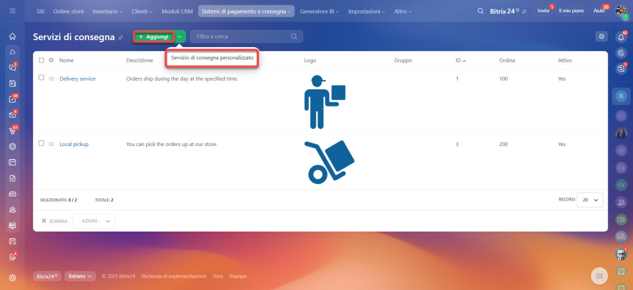The width and height of the screenshot is (633, 290).
Task: Click grid settings gear at top right
Action: point(601,36)
